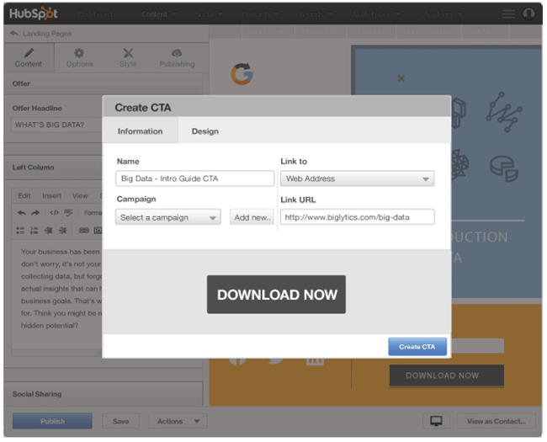The image size is (547, 442).
Task: Click the Left Column section header
Action: [54, 168]
